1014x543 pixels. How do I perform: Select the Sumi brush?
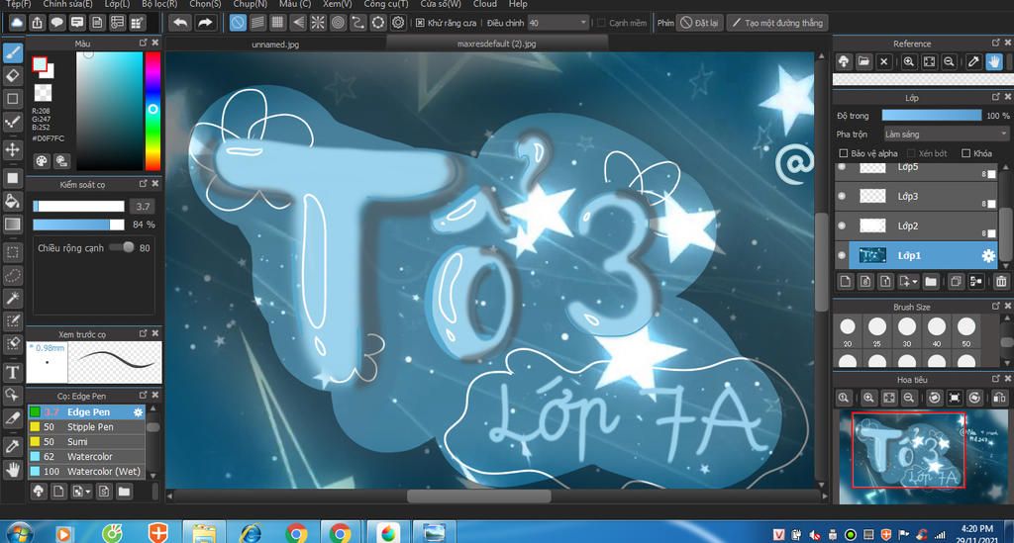[87, 442]
